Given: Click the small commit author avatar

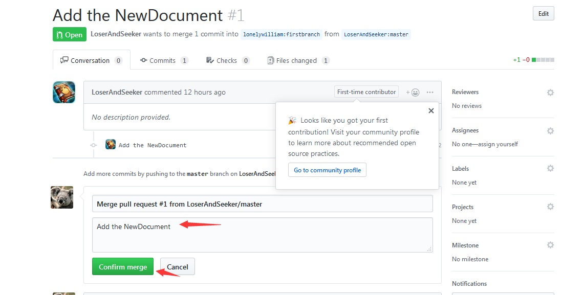Looking at the screenshot, I should (110, 144).
